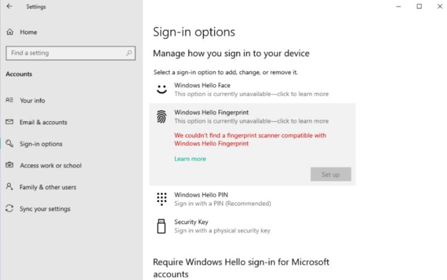
Task: Click the Set up button
Action: point(331,174)
